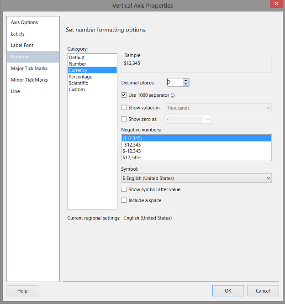This screenshot has width=285, height=304.
Task: Expand the Thousands values dropdown
Action: point(268,108)
